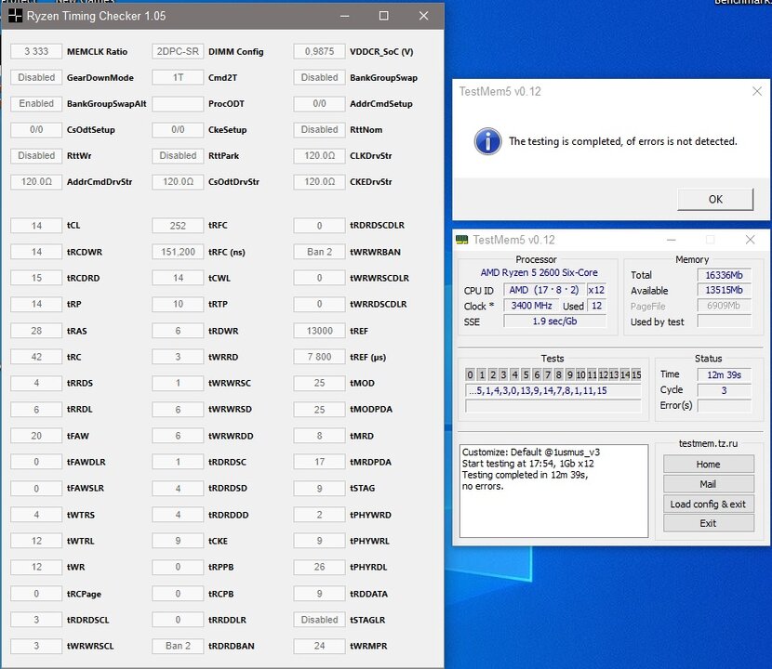Click the empty Used by test field
The image size is (772, 669).
[x=724, y=321]
